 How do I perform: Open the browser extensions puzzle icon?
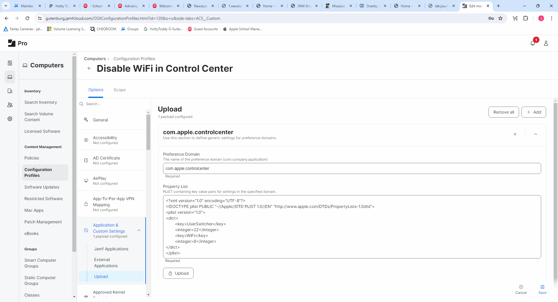525,18
